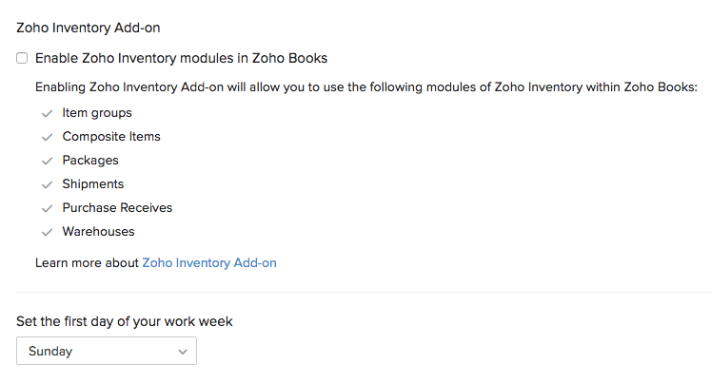Viewport: 711px width, 384px height.
Task: Click the checkmark icon next to Warehouses
Action: click(46, 232)
